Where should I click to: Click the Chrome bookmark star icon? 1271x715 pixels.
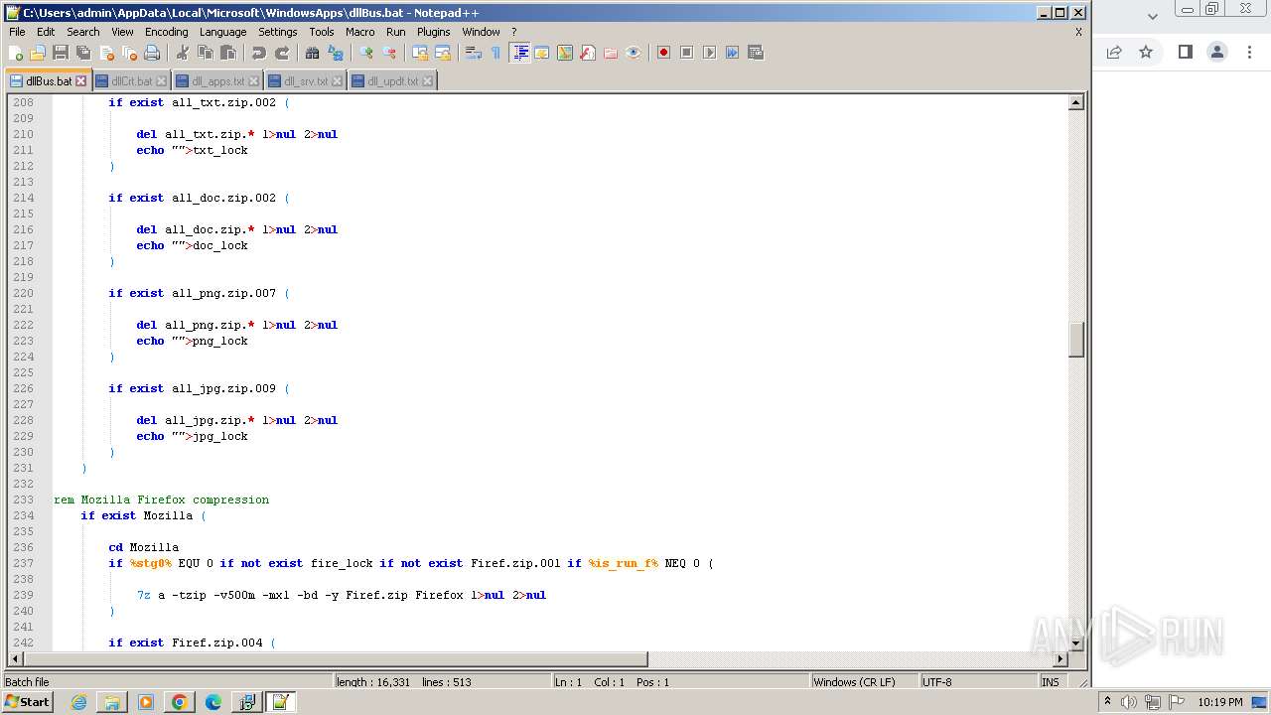tap(1146, 52)
